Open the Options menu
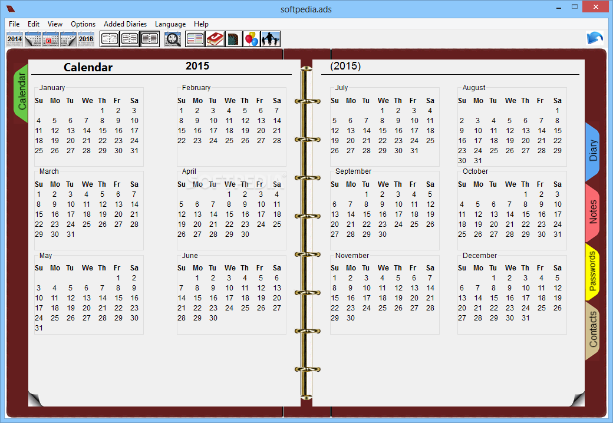Image resolution: width=613 pixels, height=423 pixels. point(83,24)
